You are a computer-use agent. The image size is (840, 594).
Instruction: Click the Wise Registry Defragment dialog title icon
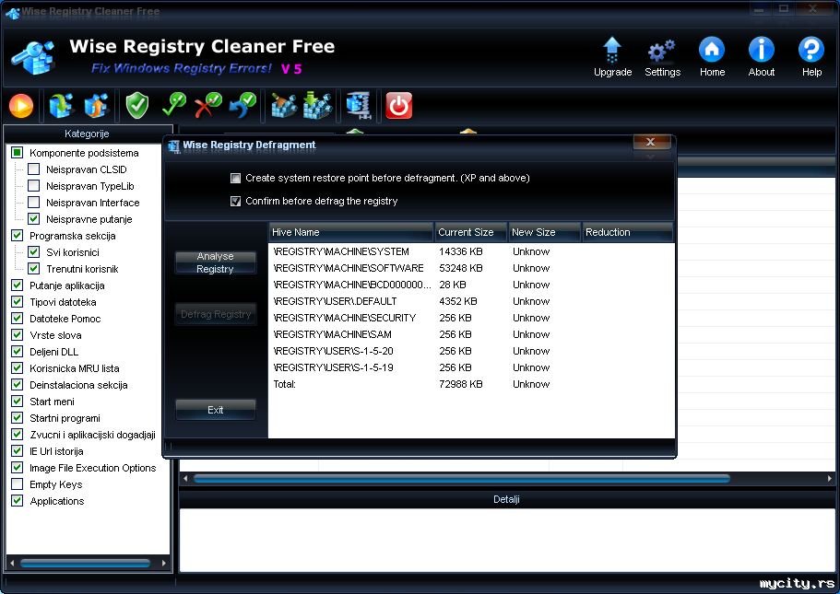(173, 146)
